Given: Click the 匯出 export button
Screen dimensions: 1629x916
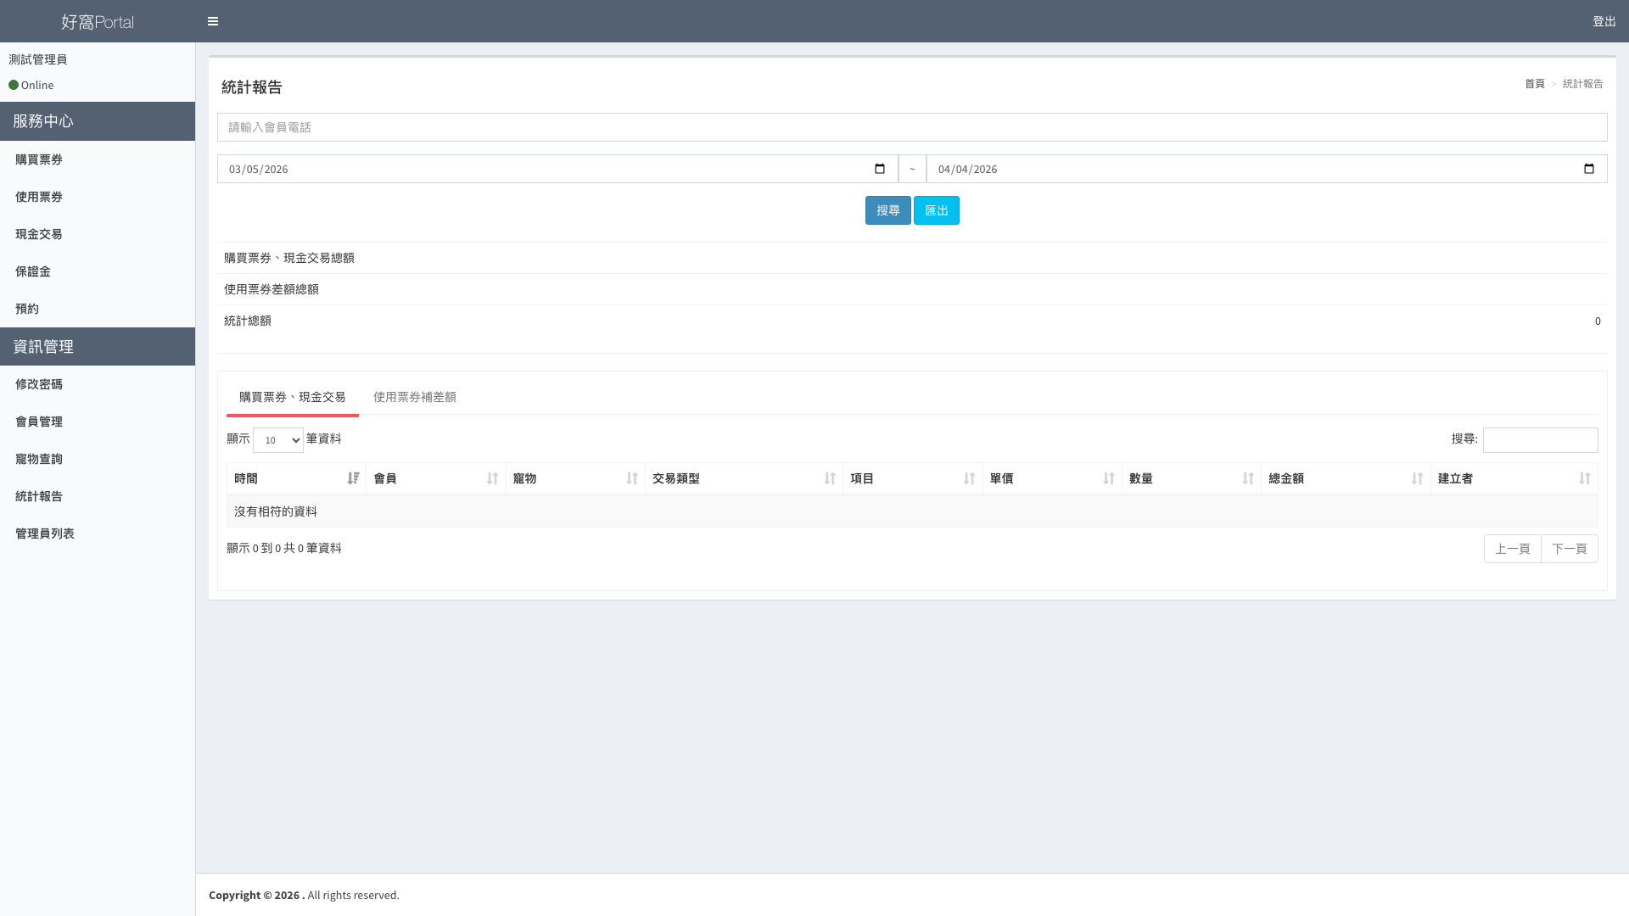Looking at the screenshot, I should 936,210.
